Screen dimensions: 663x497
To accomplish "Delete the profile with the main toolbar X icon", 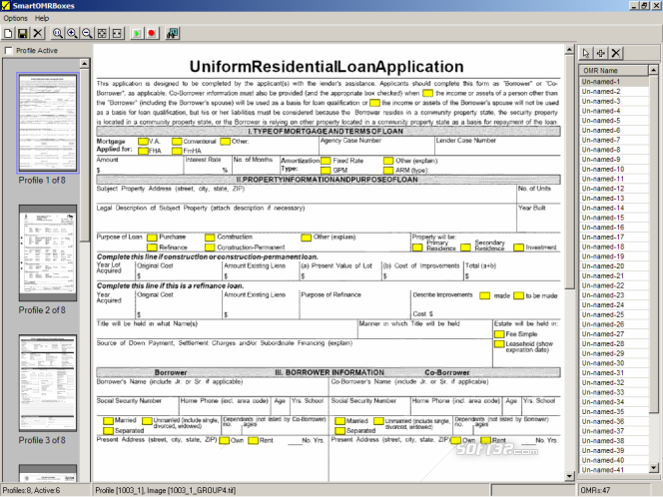I will (x=38, y=33).
